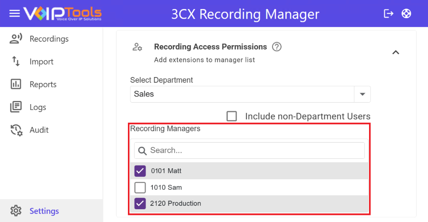Screen dimensions: 428x222
Task: Enable Include non-Department Users checkbox
Action: click(232, 116)
